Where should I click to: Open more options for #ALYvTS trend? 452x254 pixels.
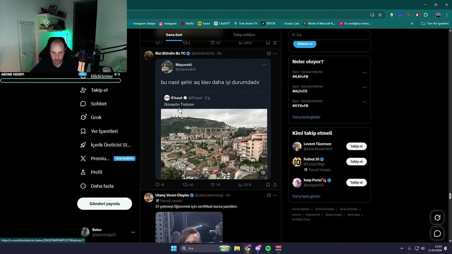pyautogui.click(x=364, y=87)
